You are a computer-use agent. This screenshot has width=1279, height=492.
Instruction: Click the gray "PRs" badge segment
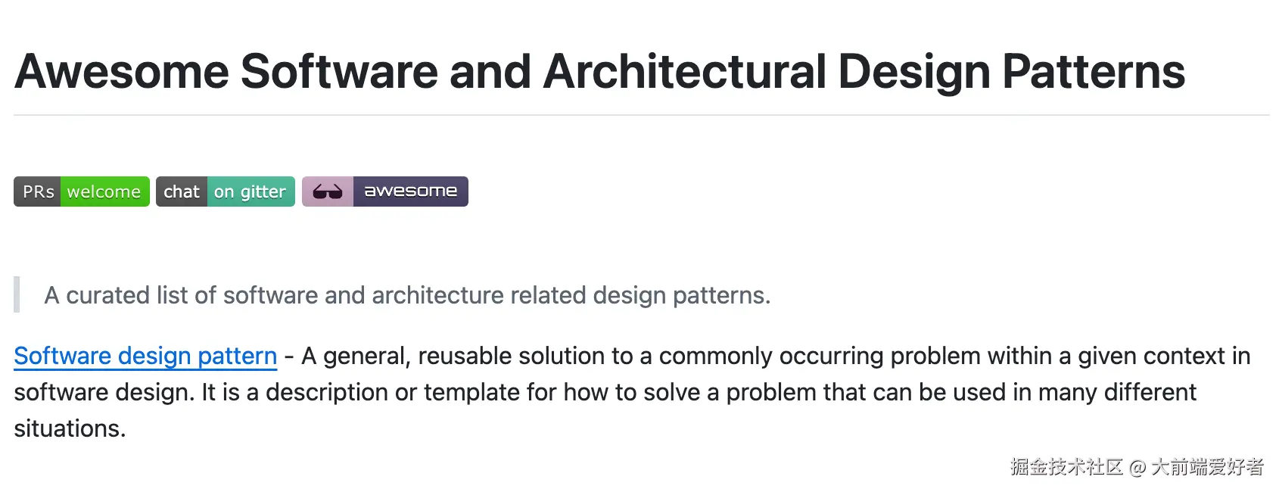(37, 192)
